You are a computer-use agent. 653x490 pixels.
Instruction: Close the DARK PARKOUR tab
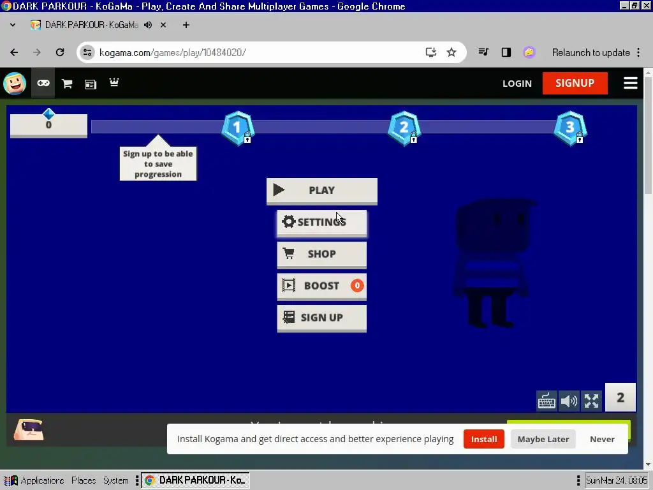click(163, 25)
